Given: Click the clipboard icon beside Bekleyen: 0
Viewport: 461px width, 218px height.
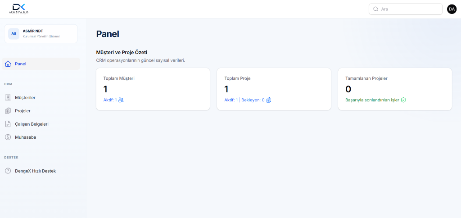Looking at the screenshot, I should (269, 100).
